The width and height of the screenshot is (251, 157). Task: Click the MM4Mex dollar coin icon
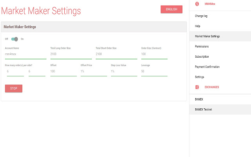(197, 4)
